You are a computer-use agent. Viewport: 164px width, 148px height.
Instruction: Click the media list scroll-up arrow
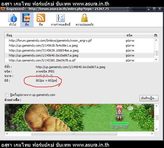click(x=156, y=40)
